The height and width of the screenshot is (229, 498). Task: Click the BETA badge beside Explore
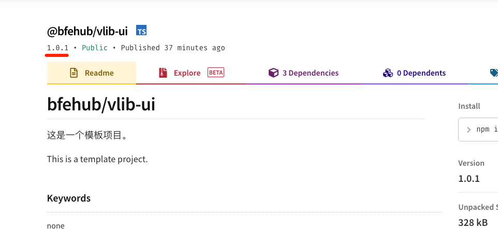(x=216, y=73)
